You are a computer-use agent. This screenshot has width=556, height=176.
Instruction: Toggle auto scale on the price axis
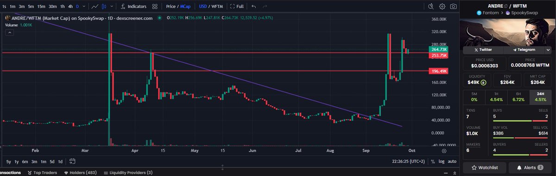pyautogui.click(x=453, y=162)
